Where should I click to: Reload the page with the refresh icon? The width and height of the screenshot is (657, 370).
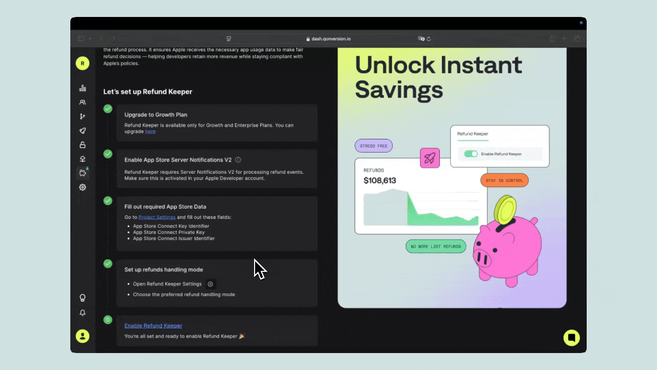(x=429, y=39)
